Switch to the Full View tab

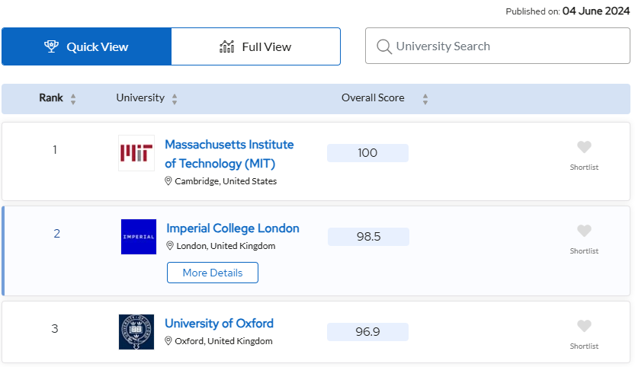point(255,46)
